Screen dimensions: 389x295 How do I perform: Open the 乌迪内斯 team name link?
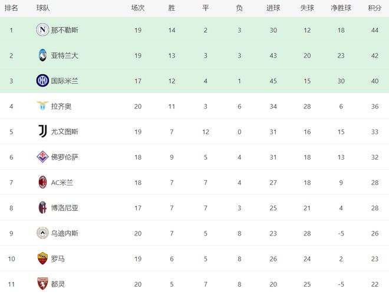64,233
